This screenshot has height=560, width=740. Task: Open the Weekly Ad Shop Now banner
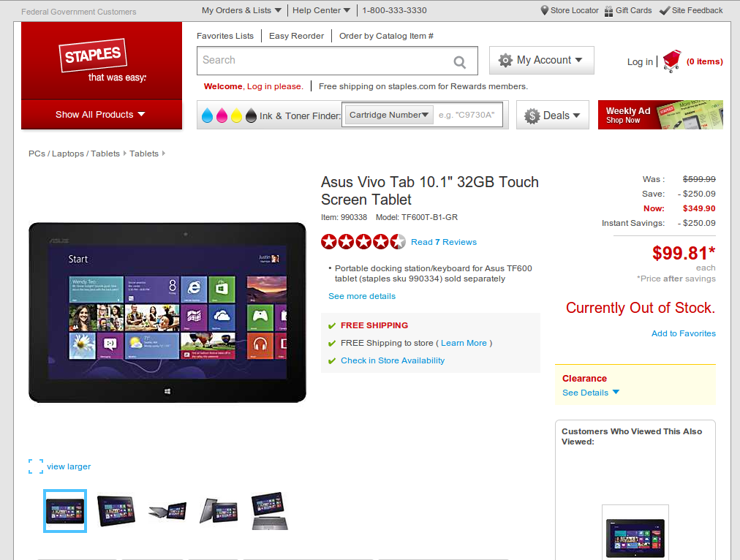(x=660, y=115)
